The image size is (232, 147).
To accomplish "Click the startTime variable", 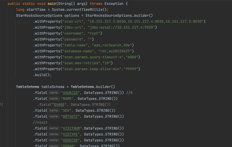I will (36, 10).
